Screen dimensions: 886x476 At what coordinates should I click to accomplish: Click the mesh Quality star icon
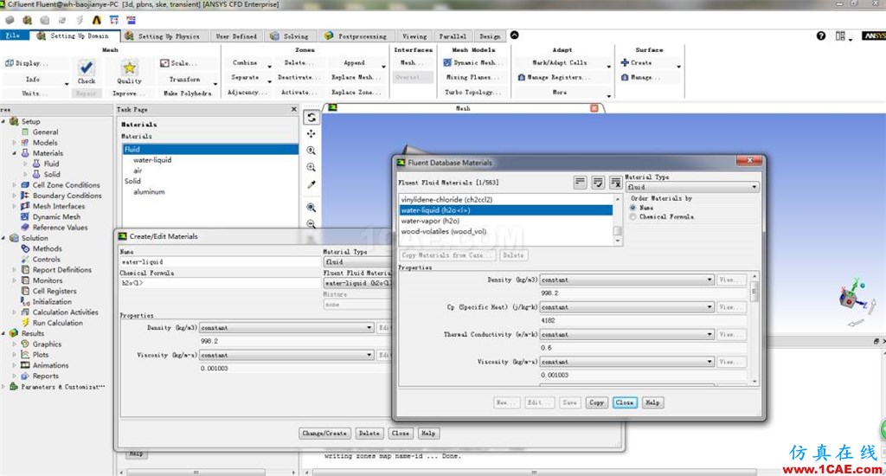(x=130, y=68)
